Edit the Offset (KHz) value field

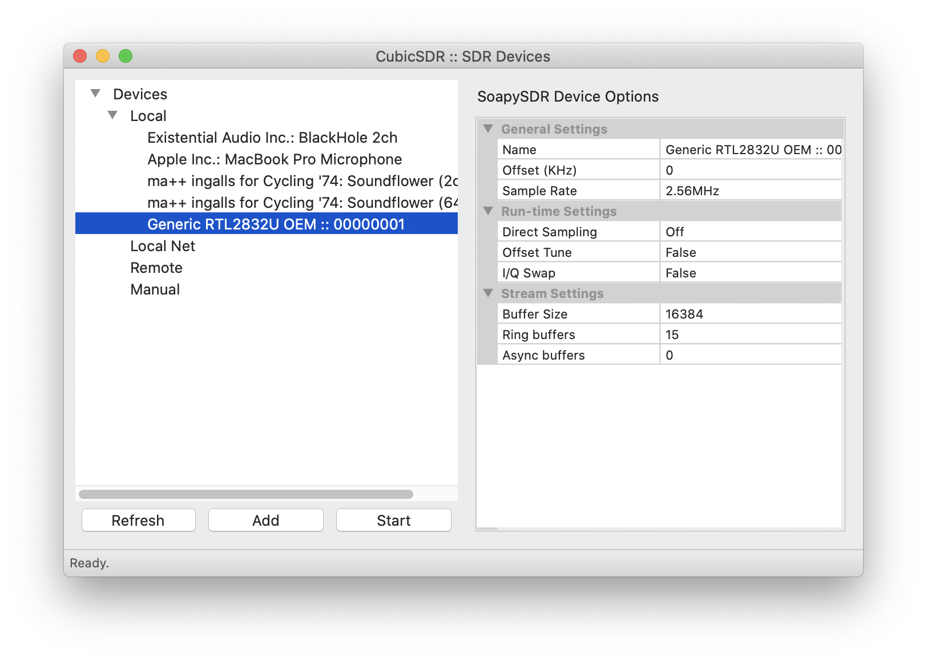pyautogui.click(x=751, y=170)
